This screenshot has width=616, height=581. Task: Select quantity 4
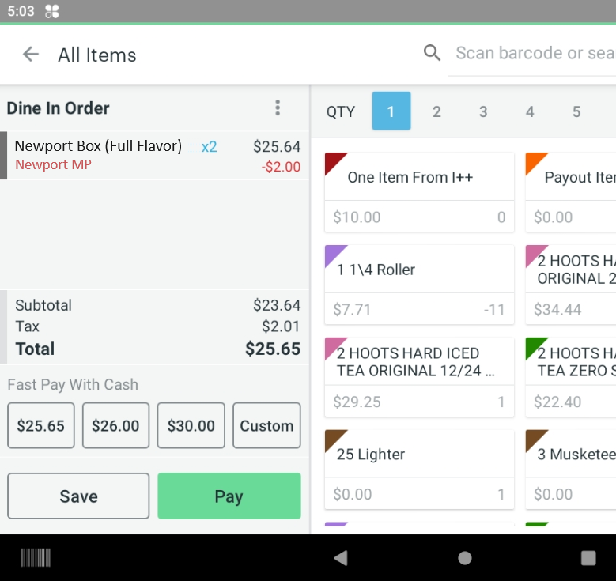530,111
